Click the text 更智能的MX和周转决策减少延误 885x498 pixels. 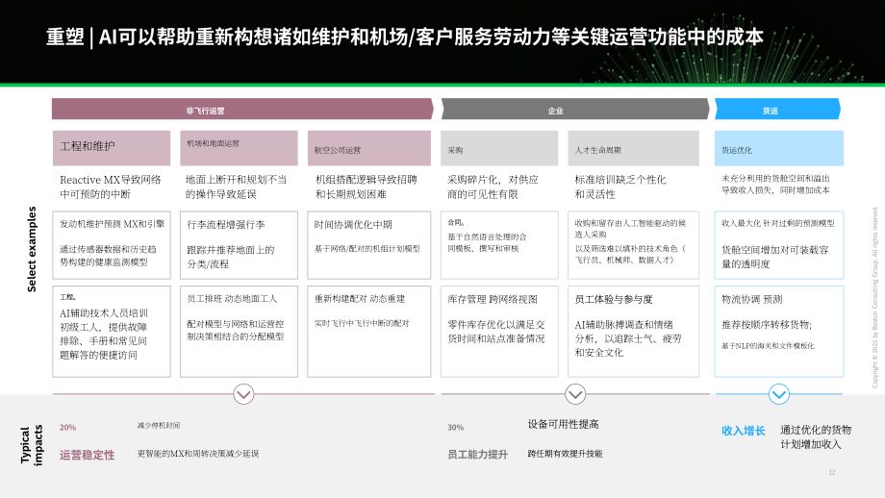198,454
